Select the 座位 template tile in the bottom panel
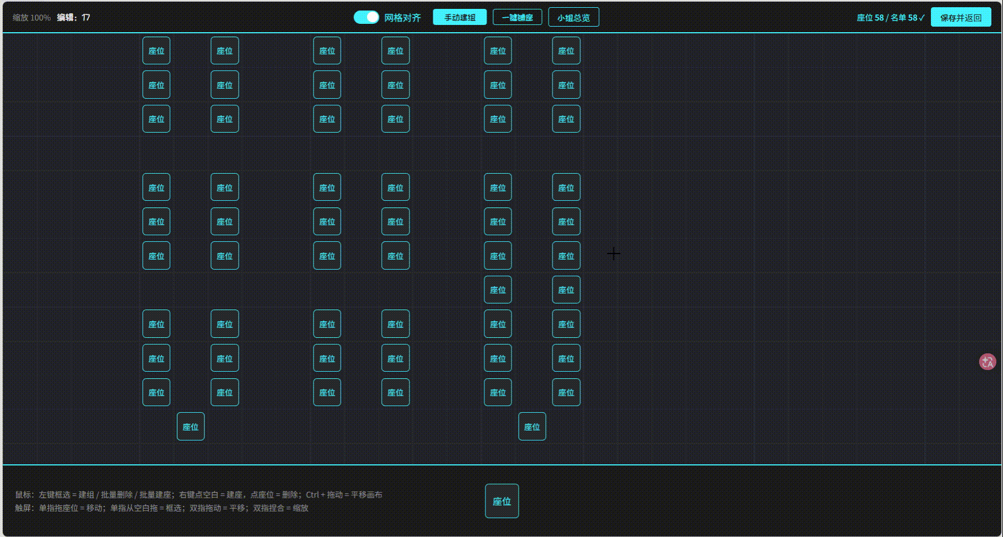This screenshot has height=537, width=1003. (502, 501)
